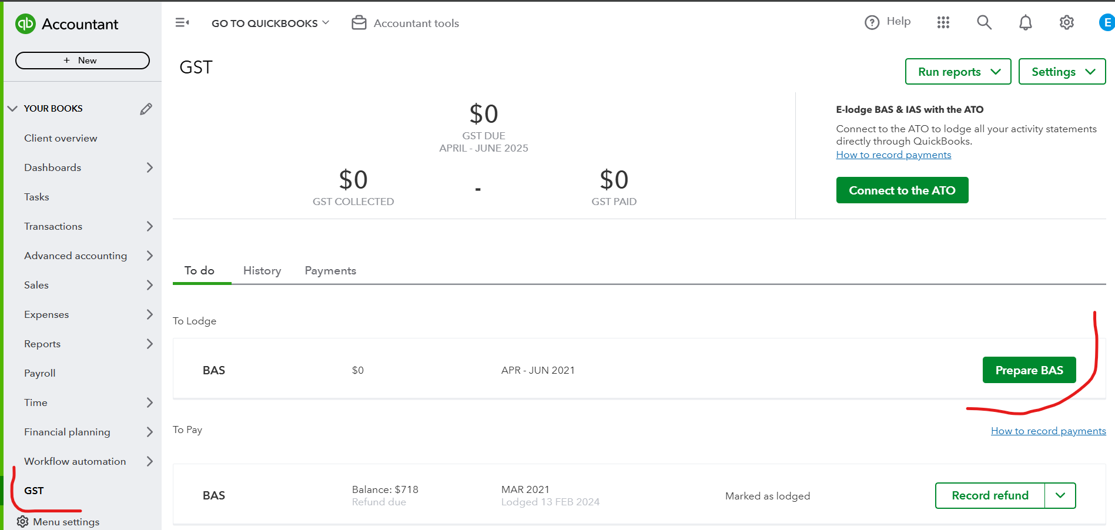Image resolution: width=1115 pixels, height=530 pixels.
Task: Open Tasks in sidebar
Action: [36, 197]
